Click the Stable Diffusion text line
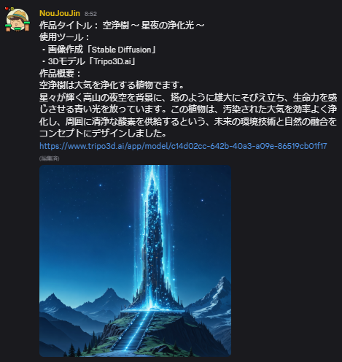The height and width of the screenshot is (362, 342). 98,50
